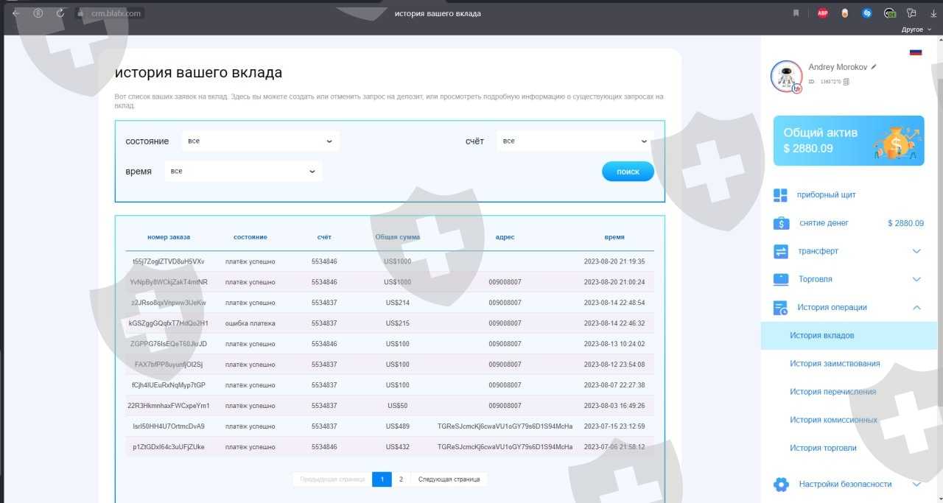Expand the трансферт sidebar section

tap(916, 251)
